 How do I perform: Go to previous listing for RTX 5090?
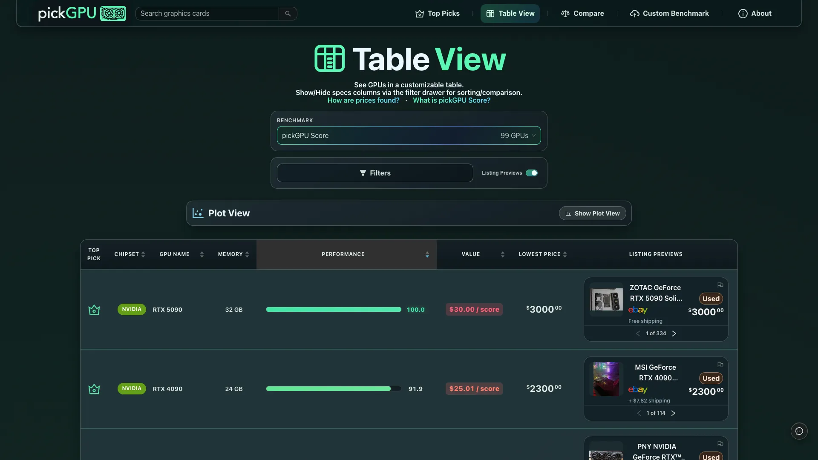point(638,333)
